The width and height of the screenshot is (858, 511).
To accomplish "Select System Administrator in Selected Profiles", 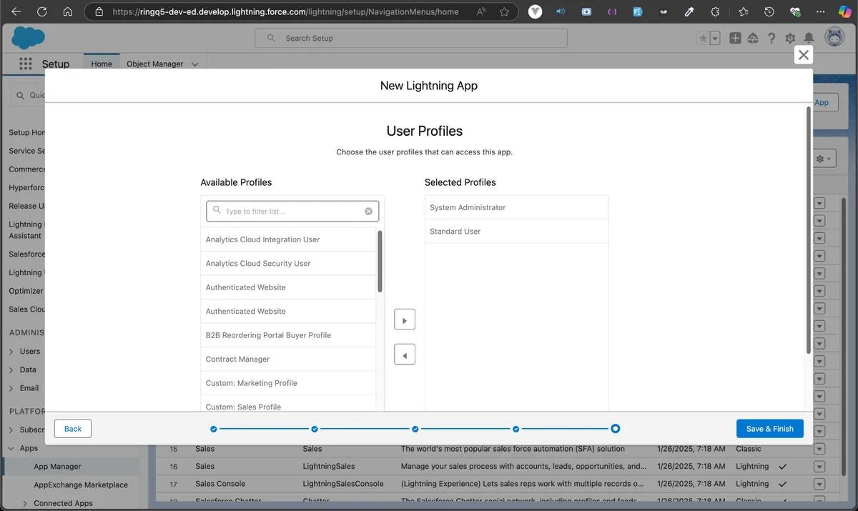I will tap(517, 207).
